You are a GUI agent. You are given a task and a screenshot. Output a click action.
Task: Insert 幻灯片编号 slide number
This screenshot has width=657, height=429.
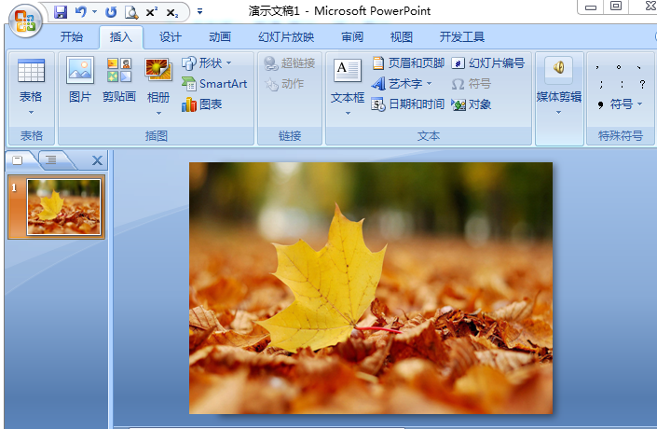click(x=488, y=62)
